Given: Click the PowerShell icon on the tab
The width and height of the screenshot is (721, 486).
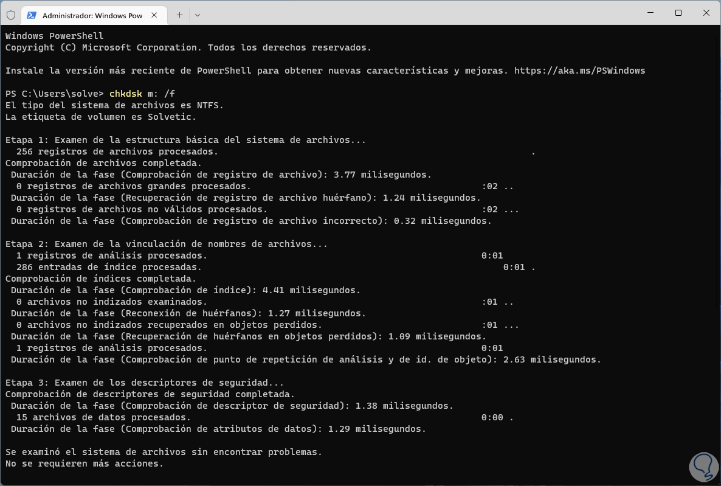Looking at the screenshot, I should click(31, 15).
